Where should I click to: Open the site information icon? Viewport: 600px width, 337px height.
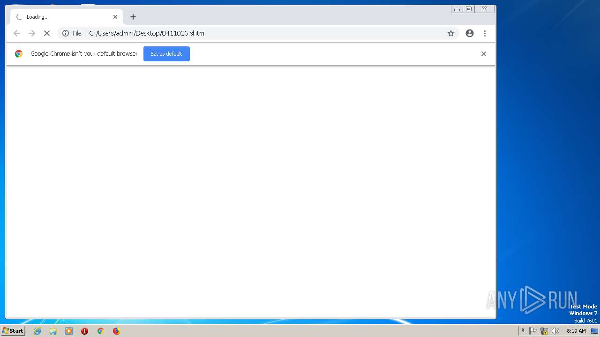(x=66, y=33)
